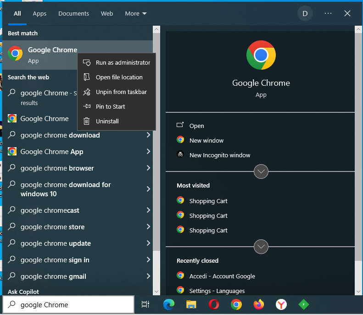Launch Firefox from the taskbar

click(x=258, y=304)
